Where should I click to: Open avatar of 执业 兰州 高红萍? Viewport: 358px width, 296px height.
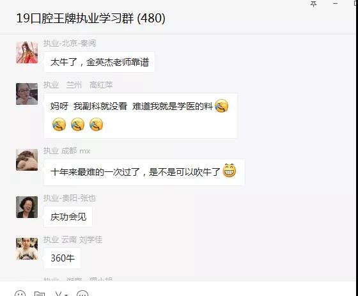pos(27,94)
